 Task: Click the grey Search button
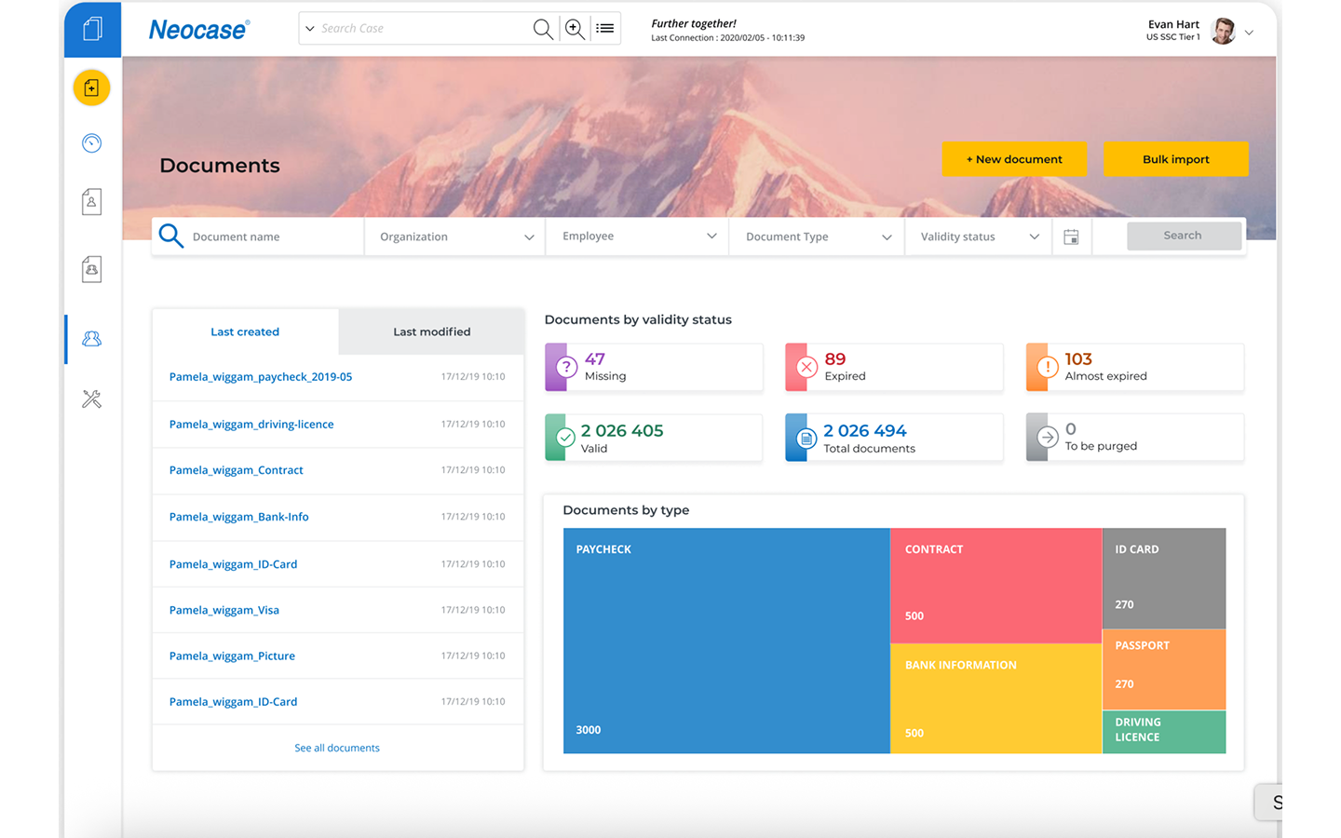click(1183, 236)
